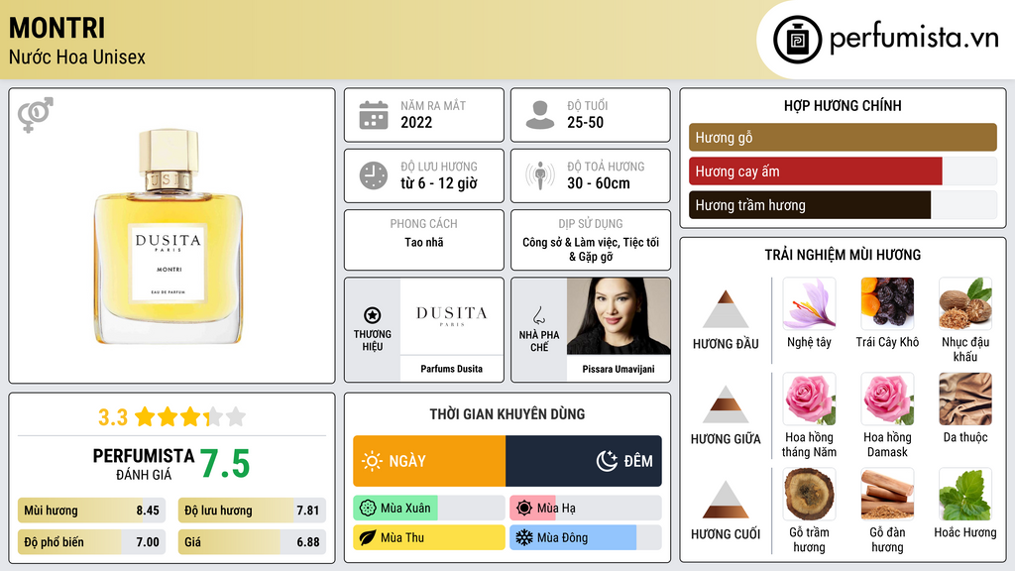Open the Gỗ đàn hương image
This screenshot has height=571, width=1015.
tap(887, 495)
